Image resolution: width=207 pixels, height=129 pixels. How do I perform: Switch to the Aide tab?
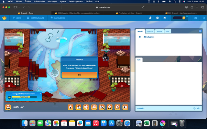click(x=168, y=31)
